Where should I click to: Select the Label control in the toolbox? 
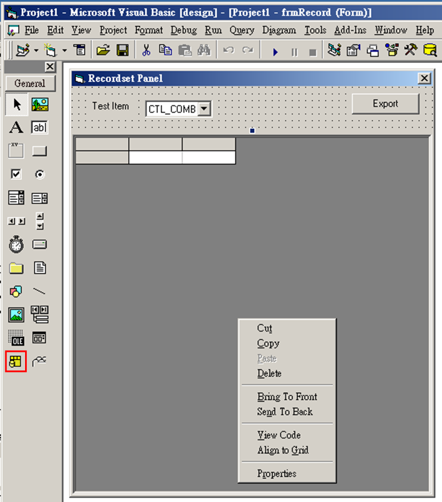[x=15, y=127]
